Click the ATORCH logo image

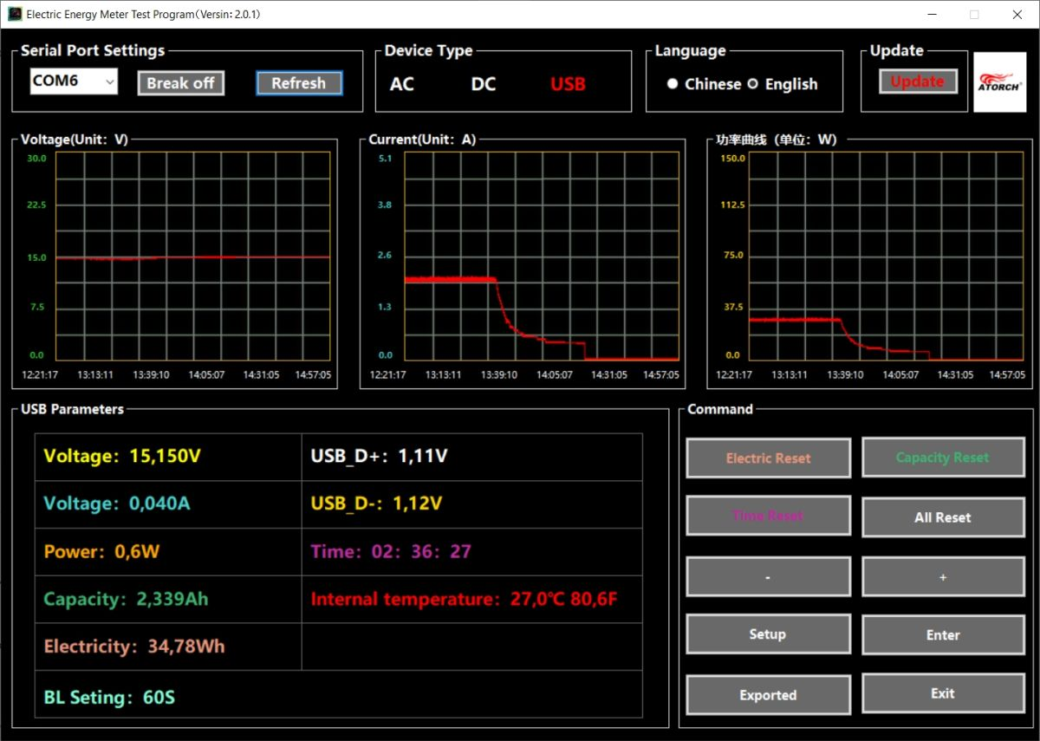pyautogui.click(x=999, y=81)
